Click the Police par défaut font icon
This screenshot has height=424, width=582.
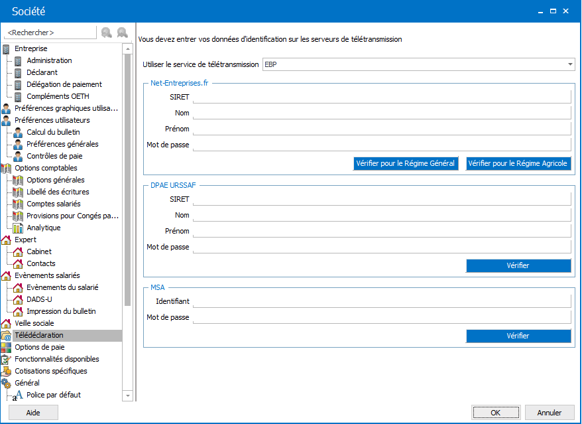coord(18,395)
